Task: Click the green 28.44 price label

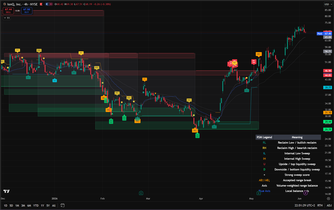Action: tap(328, 122)
